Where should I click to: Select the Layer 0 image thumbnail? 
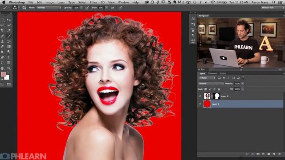pos(207,96)
